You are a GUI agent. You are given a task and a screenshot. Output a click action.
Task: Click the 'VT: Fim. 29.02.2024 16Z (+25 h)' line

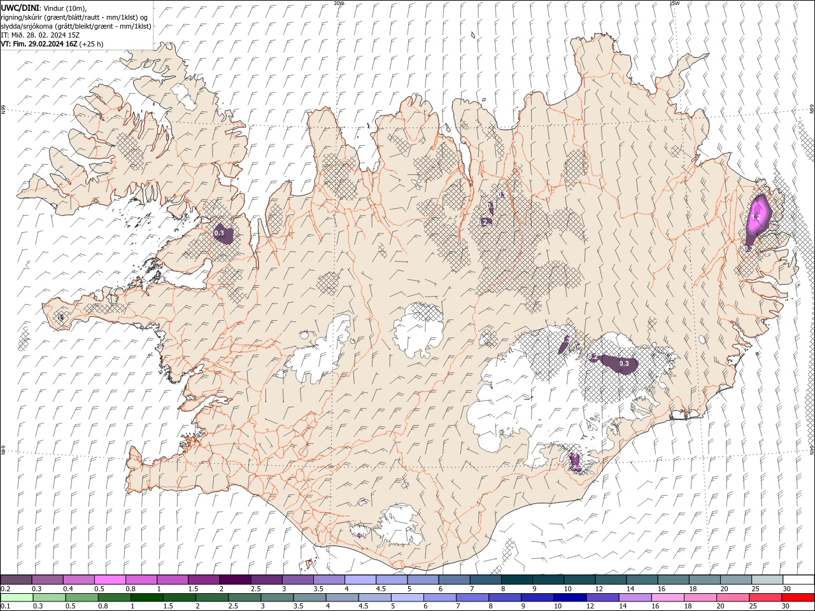click(52, 44)
